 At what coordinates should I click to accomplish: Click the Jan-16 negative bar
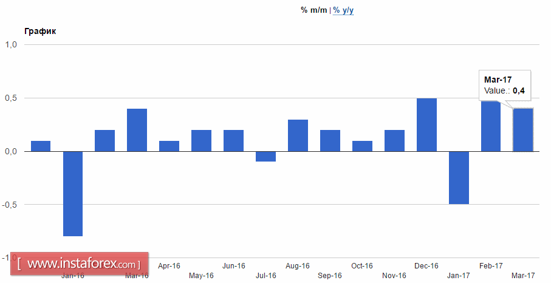click(73, 194)
